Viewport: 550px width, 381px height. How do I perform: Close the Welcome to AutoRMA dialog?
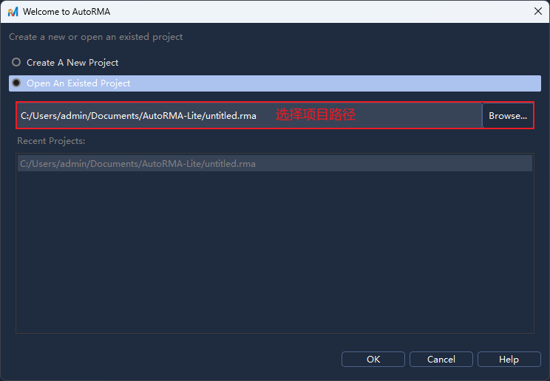537,12
